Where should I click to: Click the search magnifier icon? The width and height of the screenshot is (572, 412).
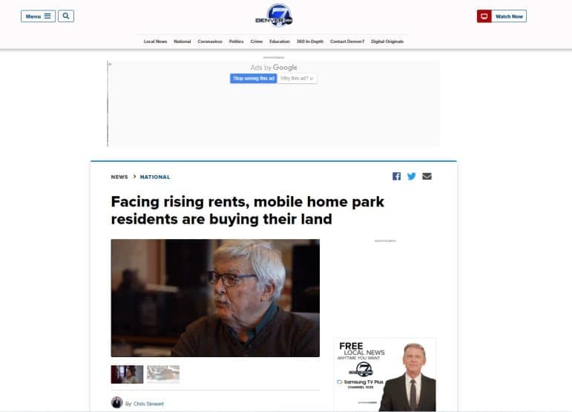(x=66, y=16)
